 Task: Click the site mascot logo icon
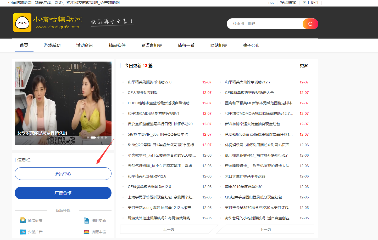22,23
